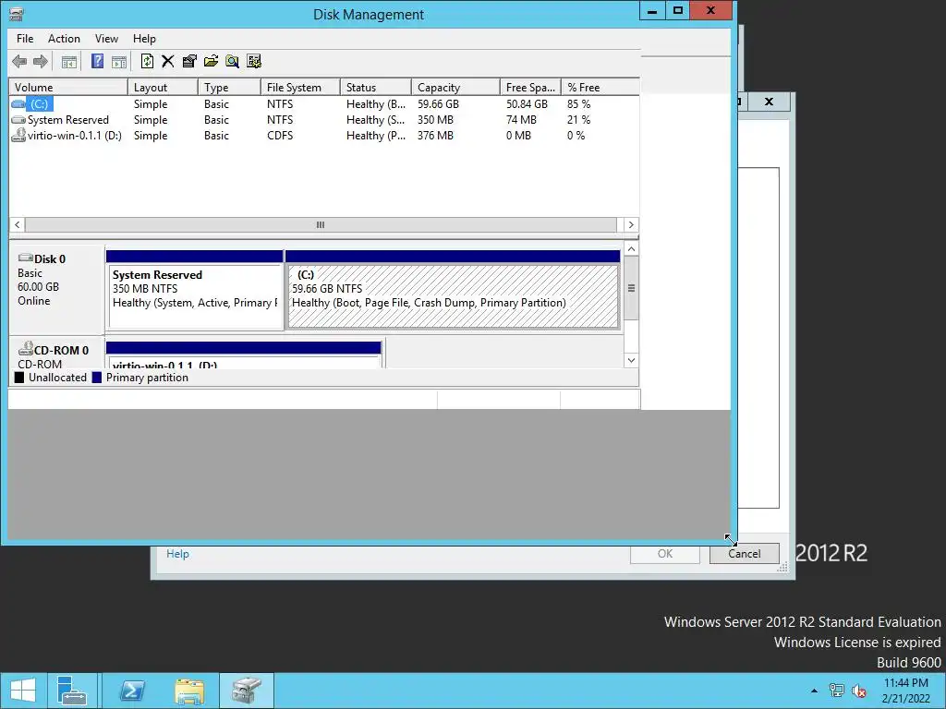The image size is (946, 709).
Task: Select the virtio-win-0.1.1 (D:) volume name
Action: [75, 136]
